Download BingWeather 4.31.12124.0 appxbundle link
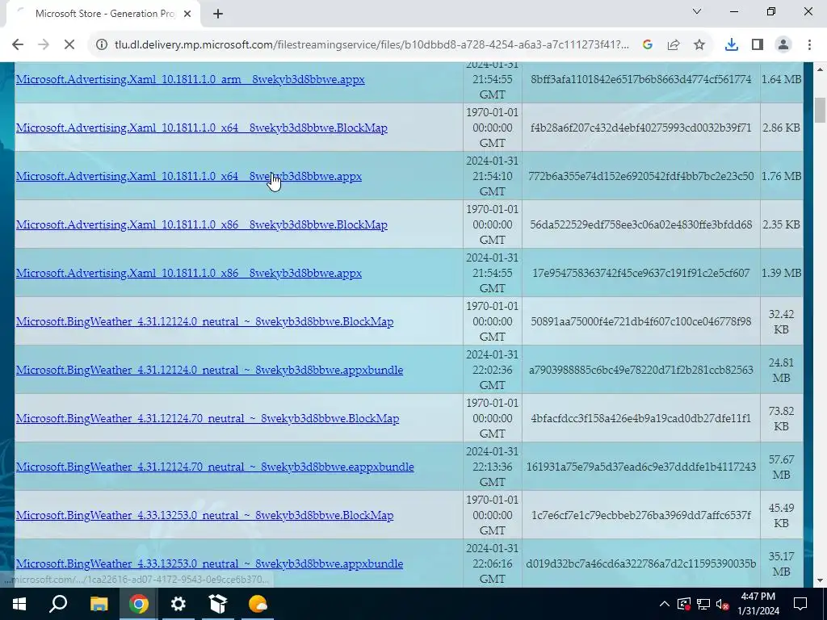The height and width of the screenshot is (620, 827). pyautogui.click(x=209, y=370)
